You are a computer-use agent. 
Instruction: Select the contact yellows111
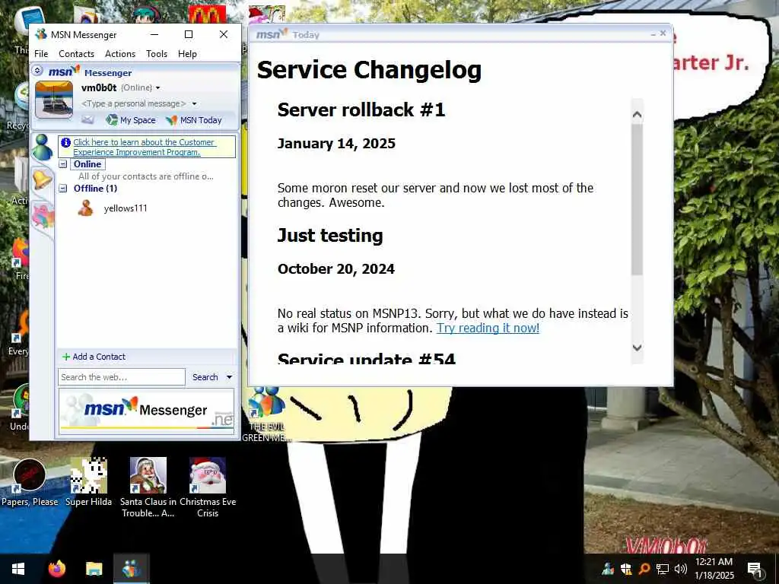(126, 208)
